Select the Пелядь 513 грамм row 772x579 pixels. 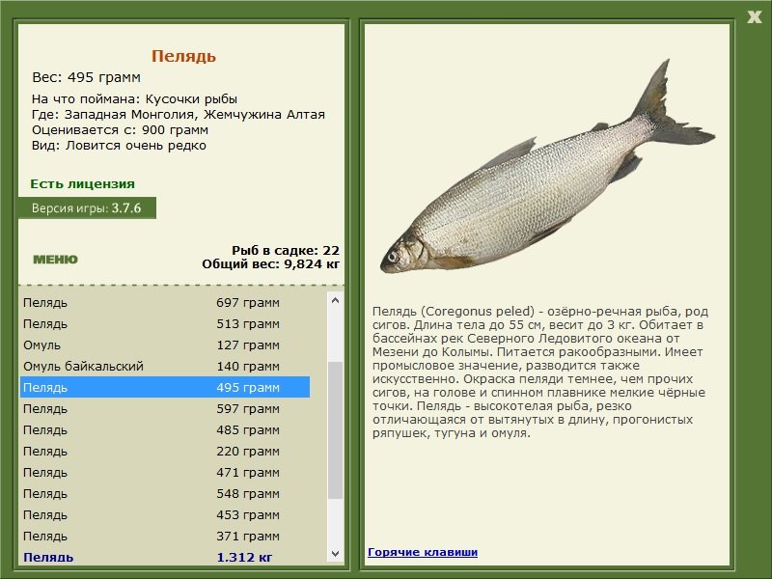point(165,323)
